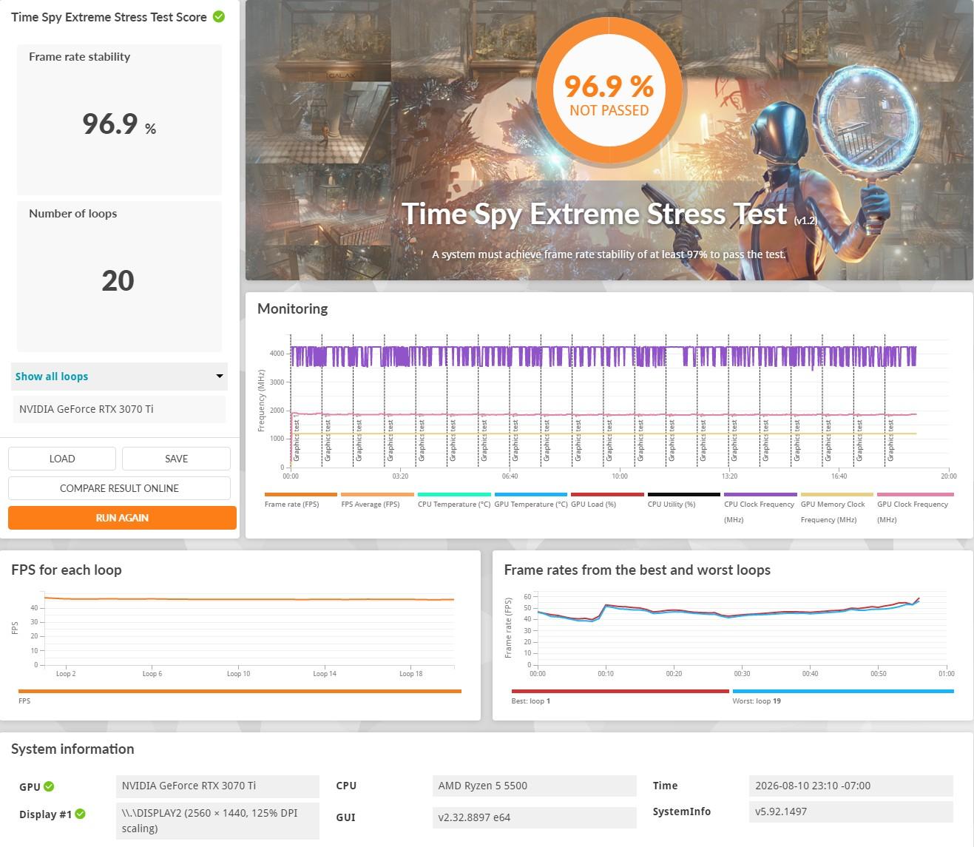Click the Frame rates from best and worst loops heading
The image size is (974, 847).
(x=638, y=570)
